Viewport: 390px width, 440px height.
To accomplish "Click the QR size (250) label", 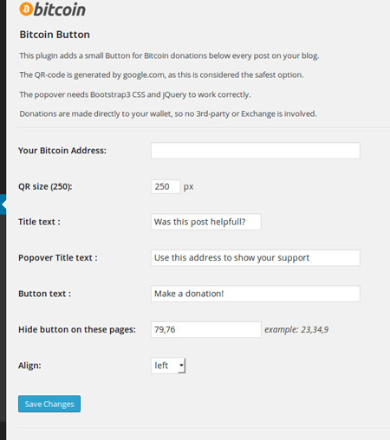I will 45,186.
